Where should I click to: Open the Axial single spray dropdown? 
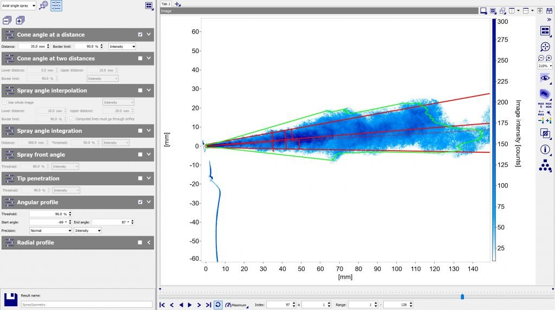18,5
